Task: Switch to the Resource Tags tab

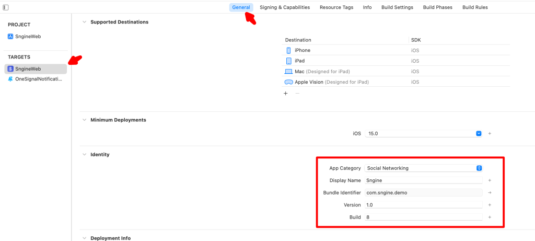Action: pos(336,7)
